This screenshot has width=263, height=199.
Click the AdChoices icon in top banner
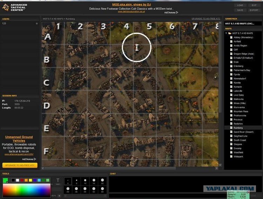(177, 12)
